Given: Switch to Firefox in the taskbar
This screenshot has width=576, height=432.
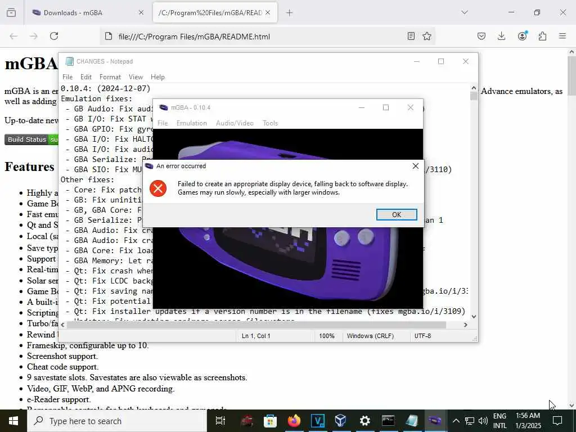Looking at the screenshot, I should tap(294, 421).
